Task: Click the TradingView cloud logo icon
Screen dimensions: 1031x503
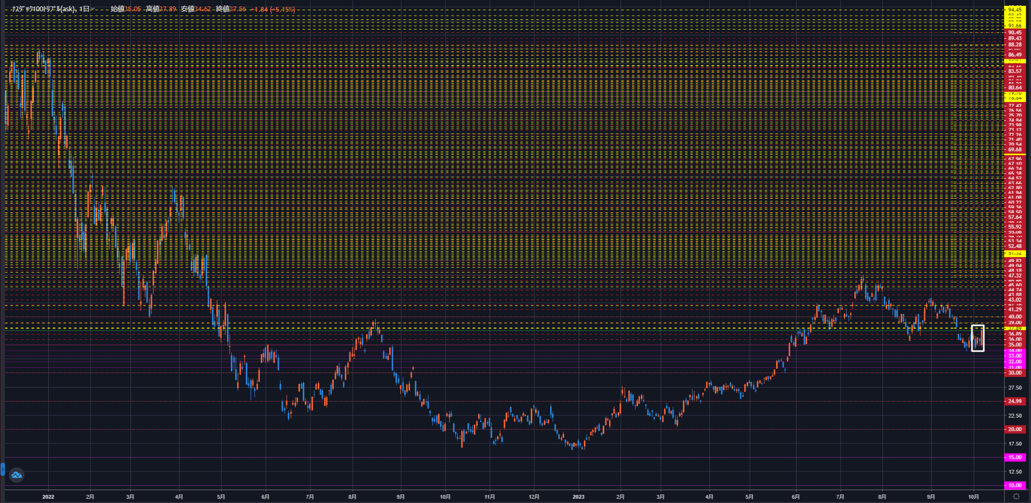Action: click(17, 475)
